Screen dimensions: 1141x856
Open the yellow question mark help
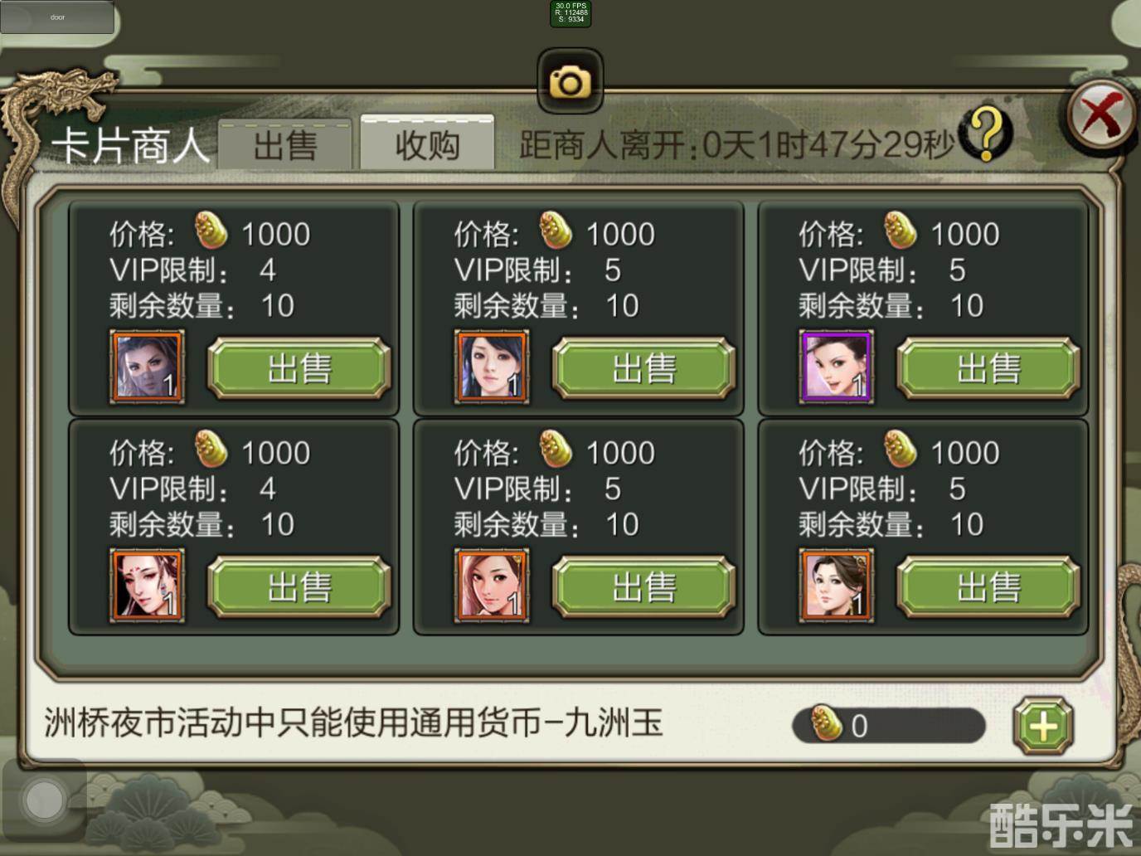tap(985, 134)
